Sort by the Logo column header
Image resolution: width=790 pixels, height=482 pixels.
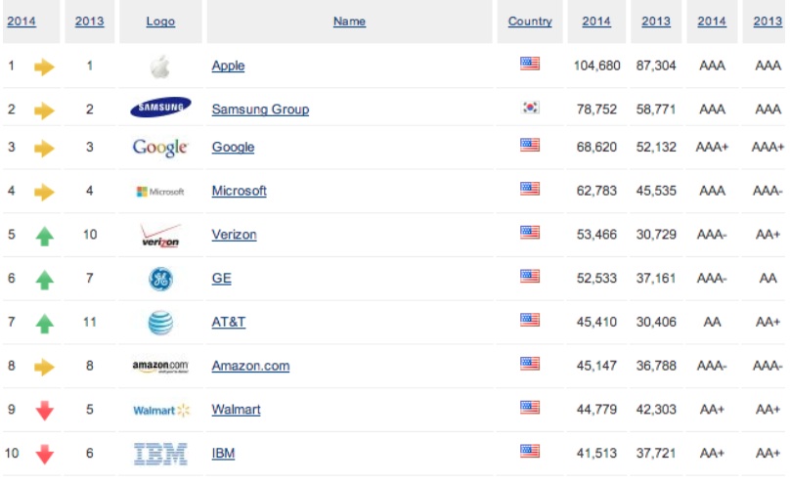(160, 22)
